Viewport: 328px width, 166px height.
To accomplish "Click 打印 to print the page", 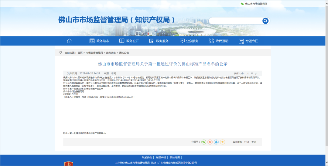I will coord(247,142).
